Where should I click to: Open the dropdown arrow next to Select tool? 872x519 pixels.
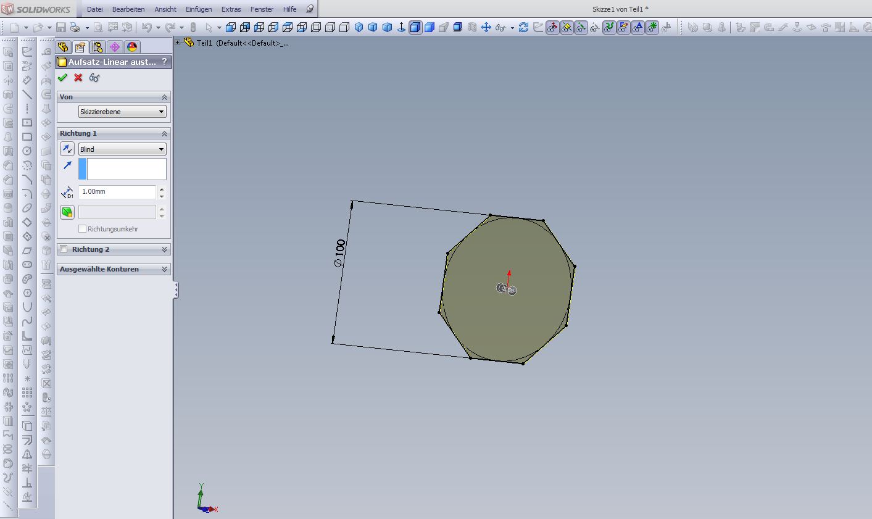(x=219, y=28)
